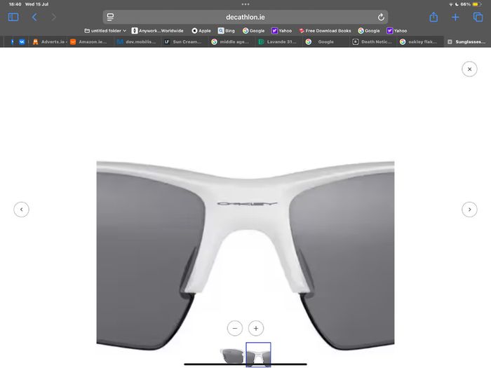Click the decathlon.ie address bar
Image resolution: width=491 pixels, height=368 pixels.
tap(245, 18)
